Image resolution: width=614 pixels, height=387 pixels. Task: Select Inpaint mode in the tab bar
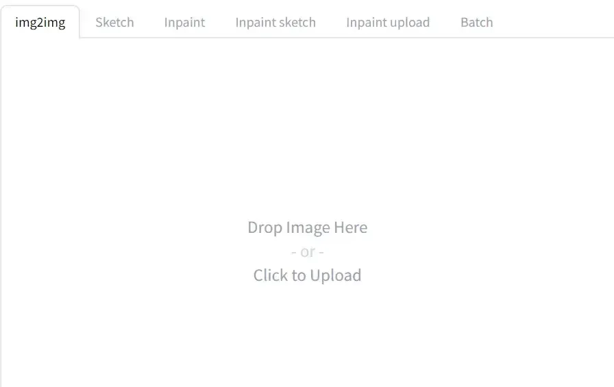tap(184, 23)
